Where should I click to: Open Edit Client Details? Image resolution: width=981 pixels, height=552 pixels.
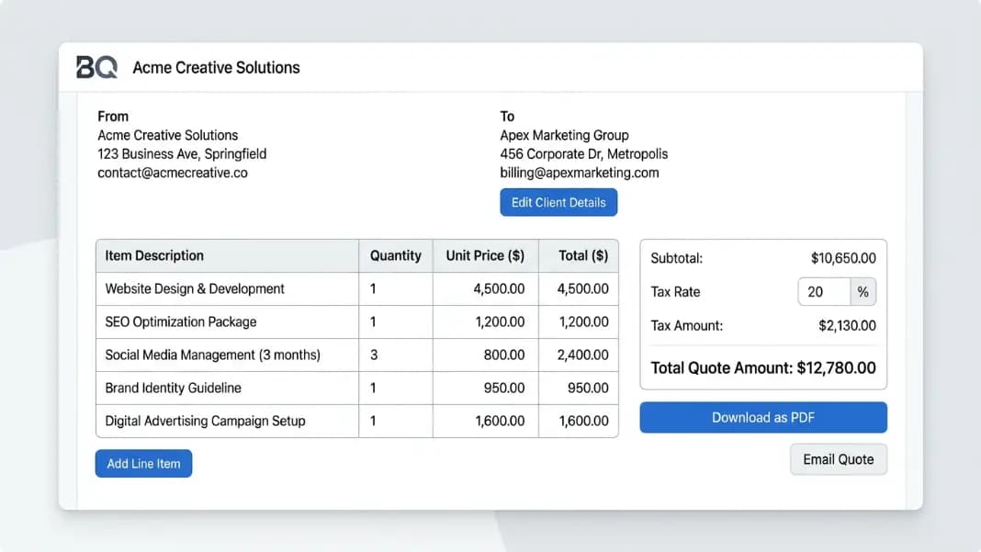(558, 202)
